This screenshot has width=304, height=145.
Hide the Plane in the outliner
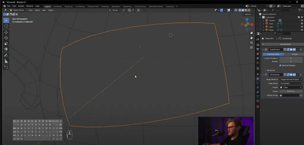[x=302, y=30]
